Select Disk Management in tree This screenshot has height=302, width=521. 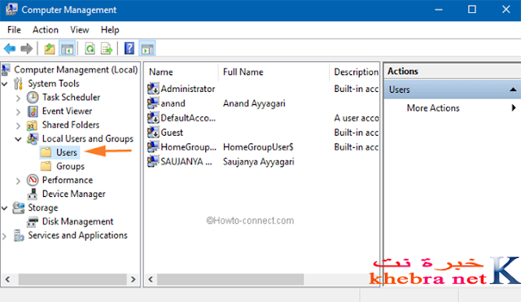click(x=78, y=221)
